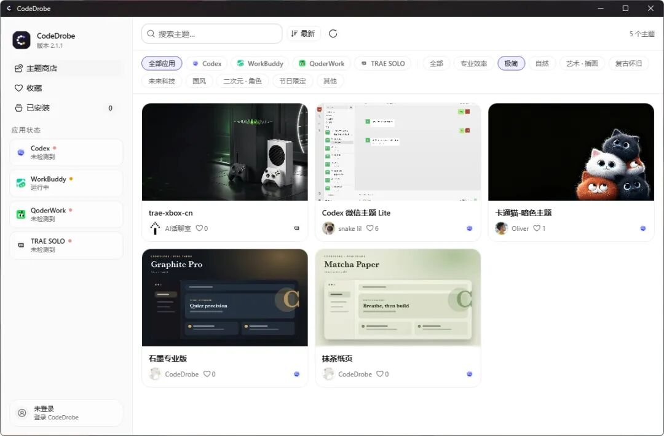The height and width of the screenshot is (436, 664).
Task: Open the 卡通猫-暗色主题 thumbnail
Action: [571, 152]
